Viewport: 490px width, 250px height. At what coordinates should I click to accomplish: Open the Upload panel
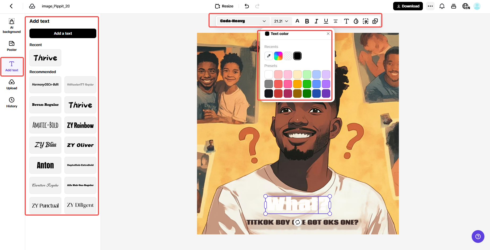[11, 84]
